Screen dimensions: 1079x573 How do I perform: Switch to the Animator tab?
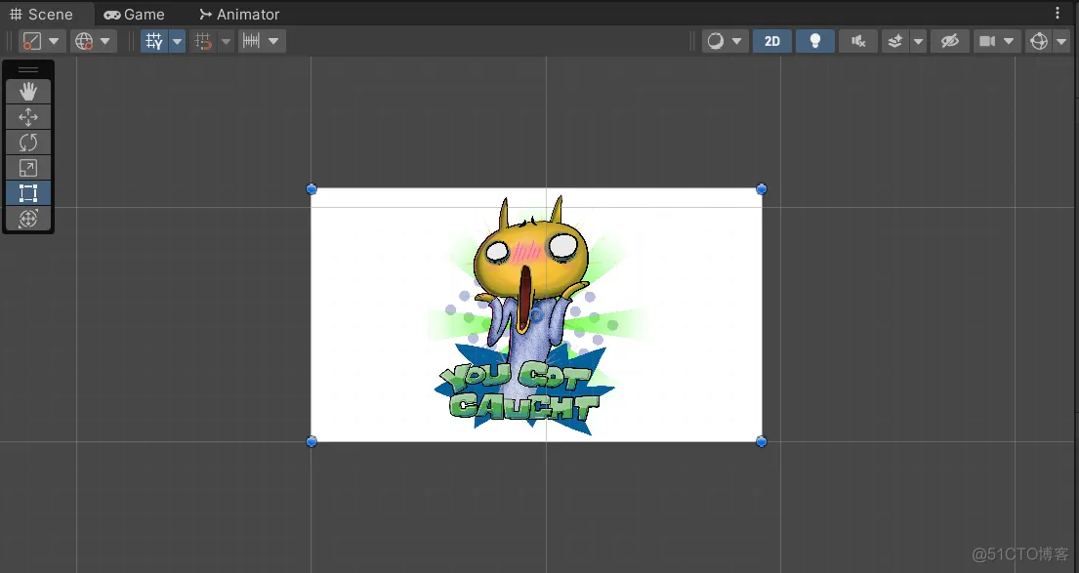(239, 14)
